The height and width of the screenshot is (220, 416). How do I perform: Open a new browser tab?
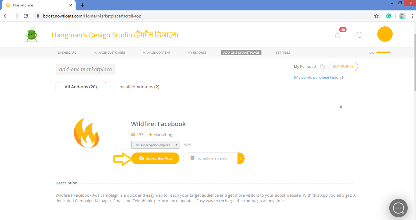pyautogui.click(x=82, y=5)
